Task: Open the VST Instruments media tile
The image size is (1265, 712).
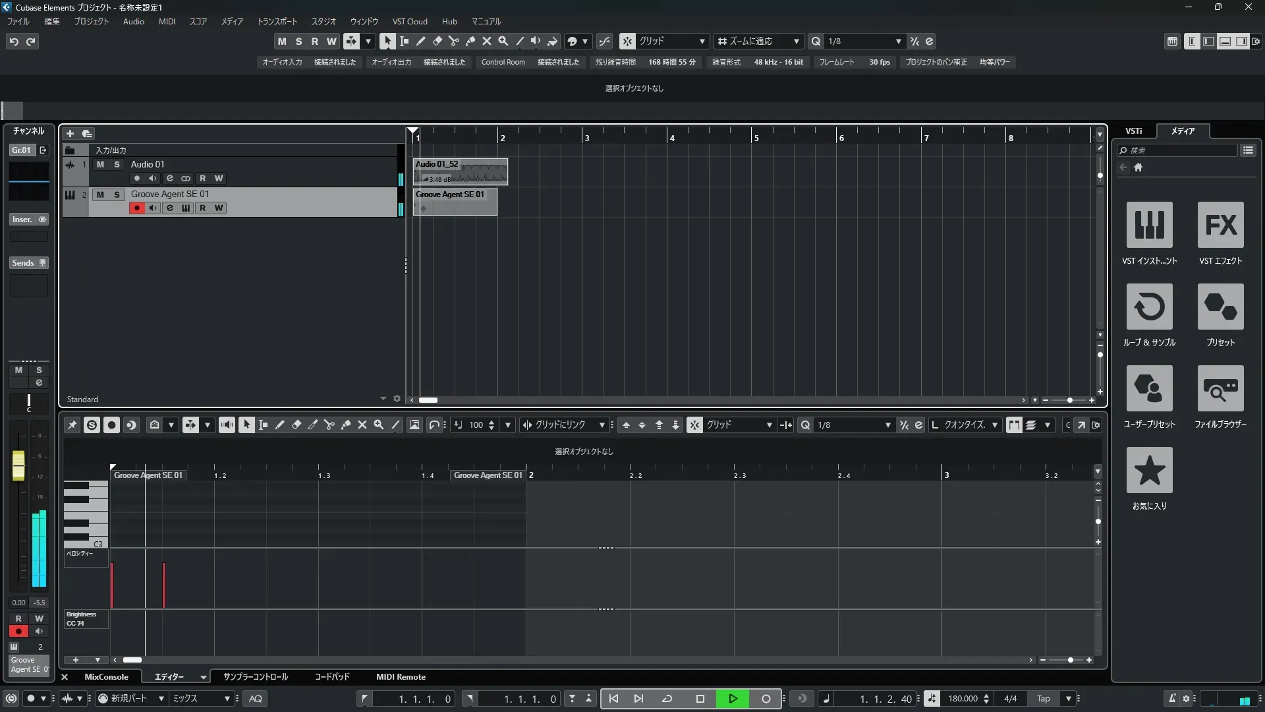Action: click(x=1149, y=225)
